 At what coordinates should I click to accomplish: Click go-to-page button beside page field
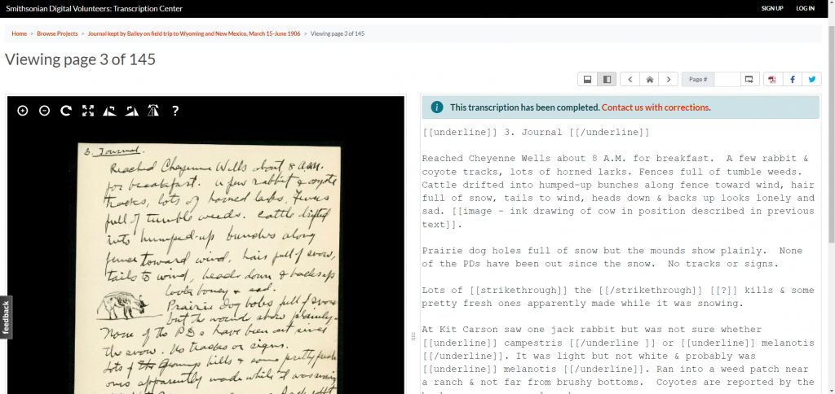[x=749, y=79]
